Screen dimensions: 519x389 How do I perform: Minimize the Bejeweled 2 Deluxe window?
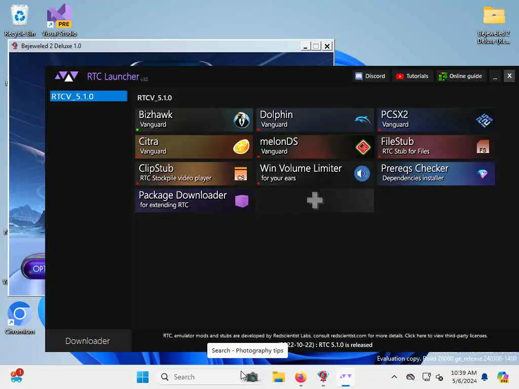305,46
